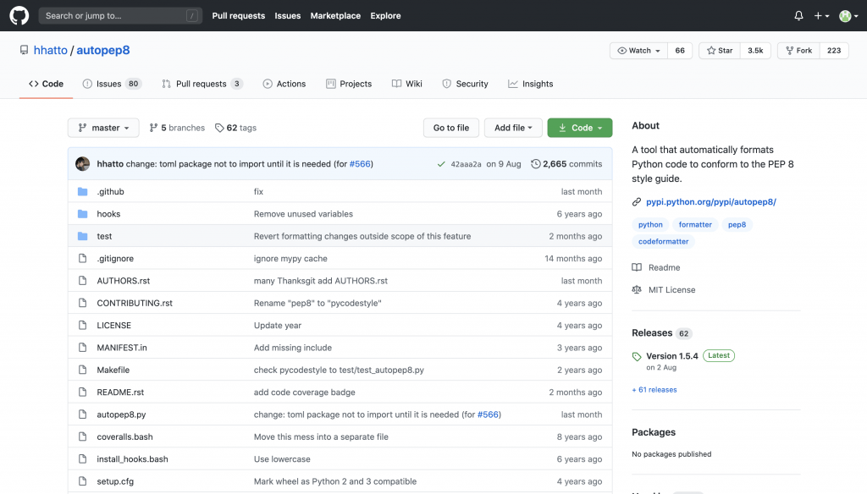Viewport: 867px width, 494px height.
Task: Open the 'Remove unused variables' commit message
Action: pyautogui.click(x=303, y=214)
